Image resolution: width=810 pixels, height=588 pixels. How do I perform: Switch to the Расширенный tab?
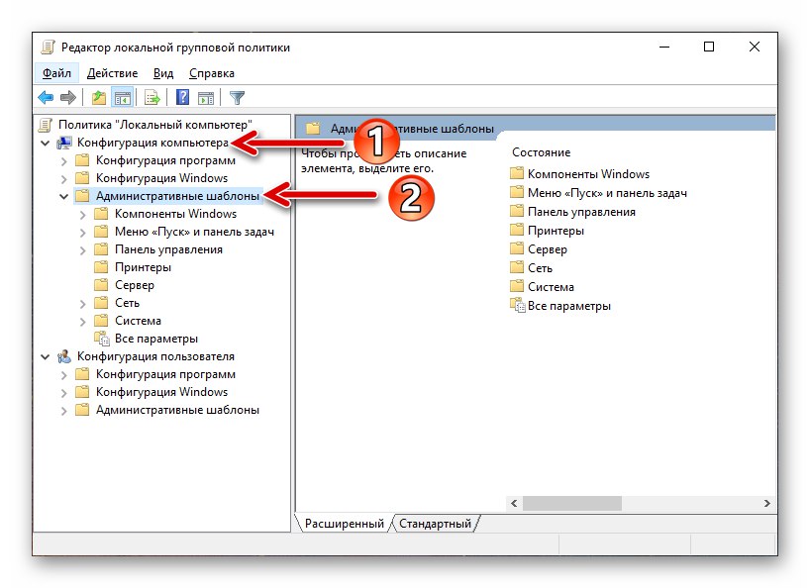coord(344,524)
